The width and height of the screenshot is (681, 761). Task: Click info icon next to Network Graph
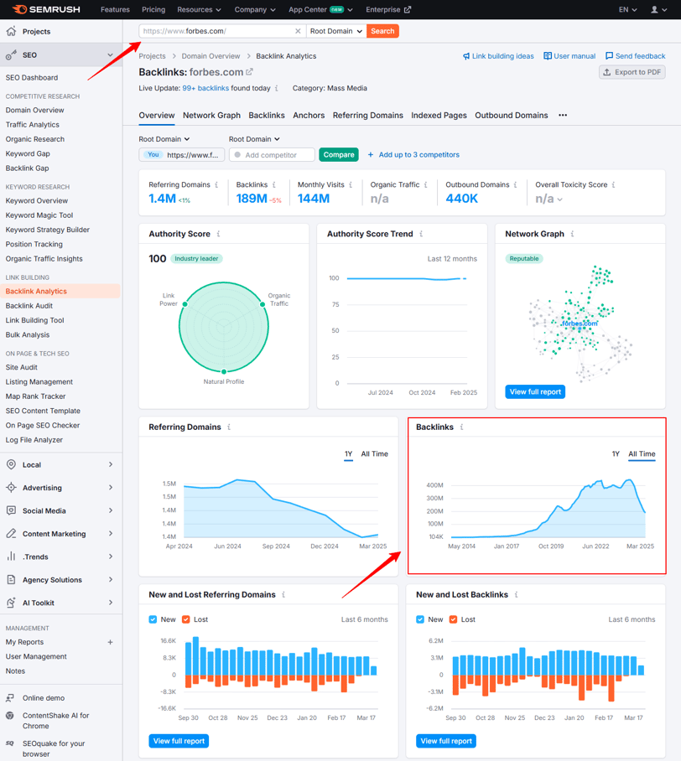pos(572,234)
